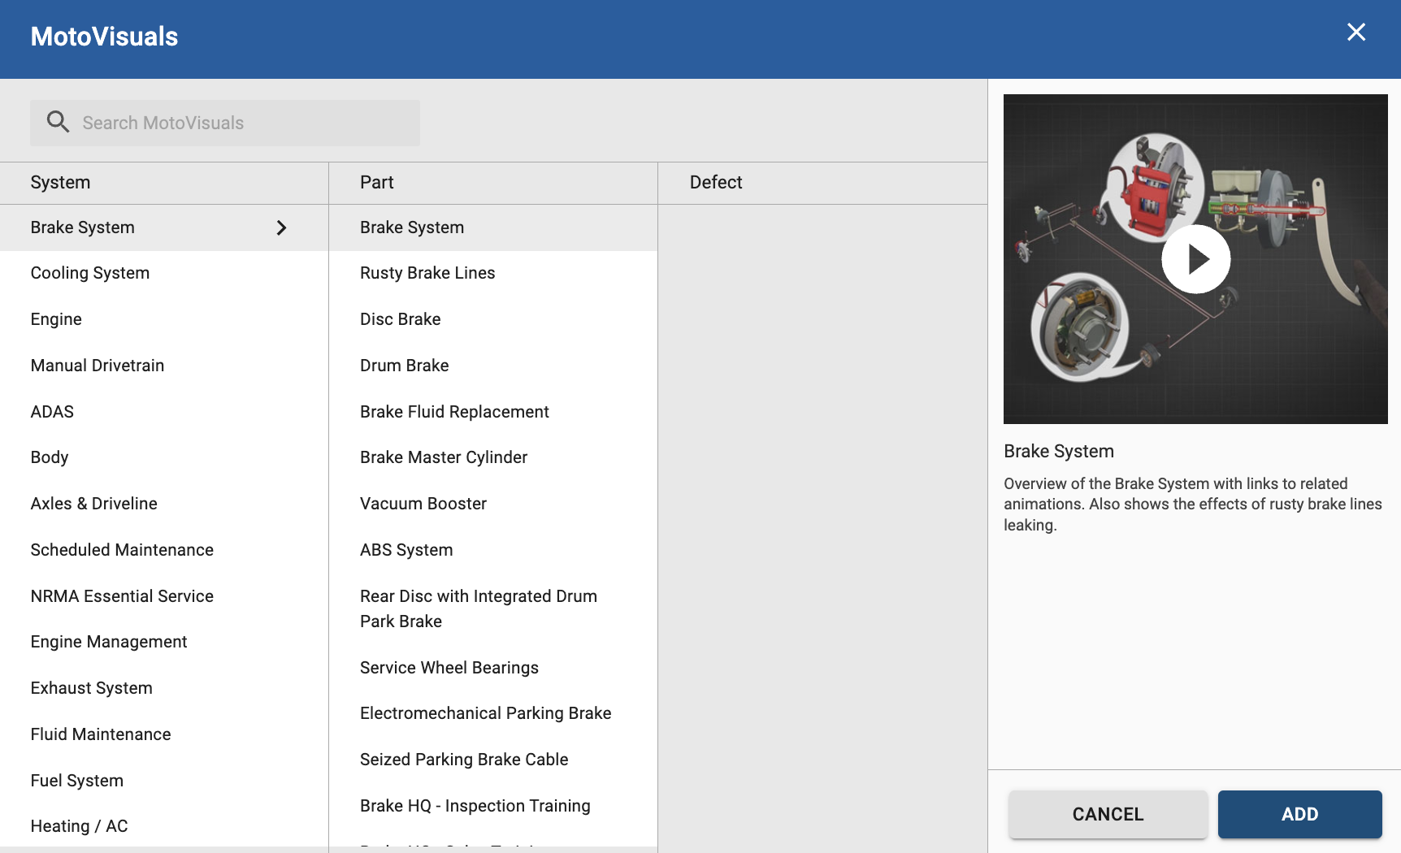Select Brake HQ - Inspection Training
This screenshot has height=853, width=1401.
tap(493, 806)
